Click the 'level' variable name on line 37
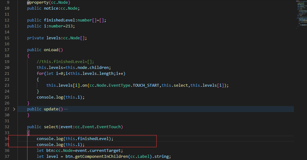This screenshot has height=160, width=307. pyautogui.click(x=52, y=157)
